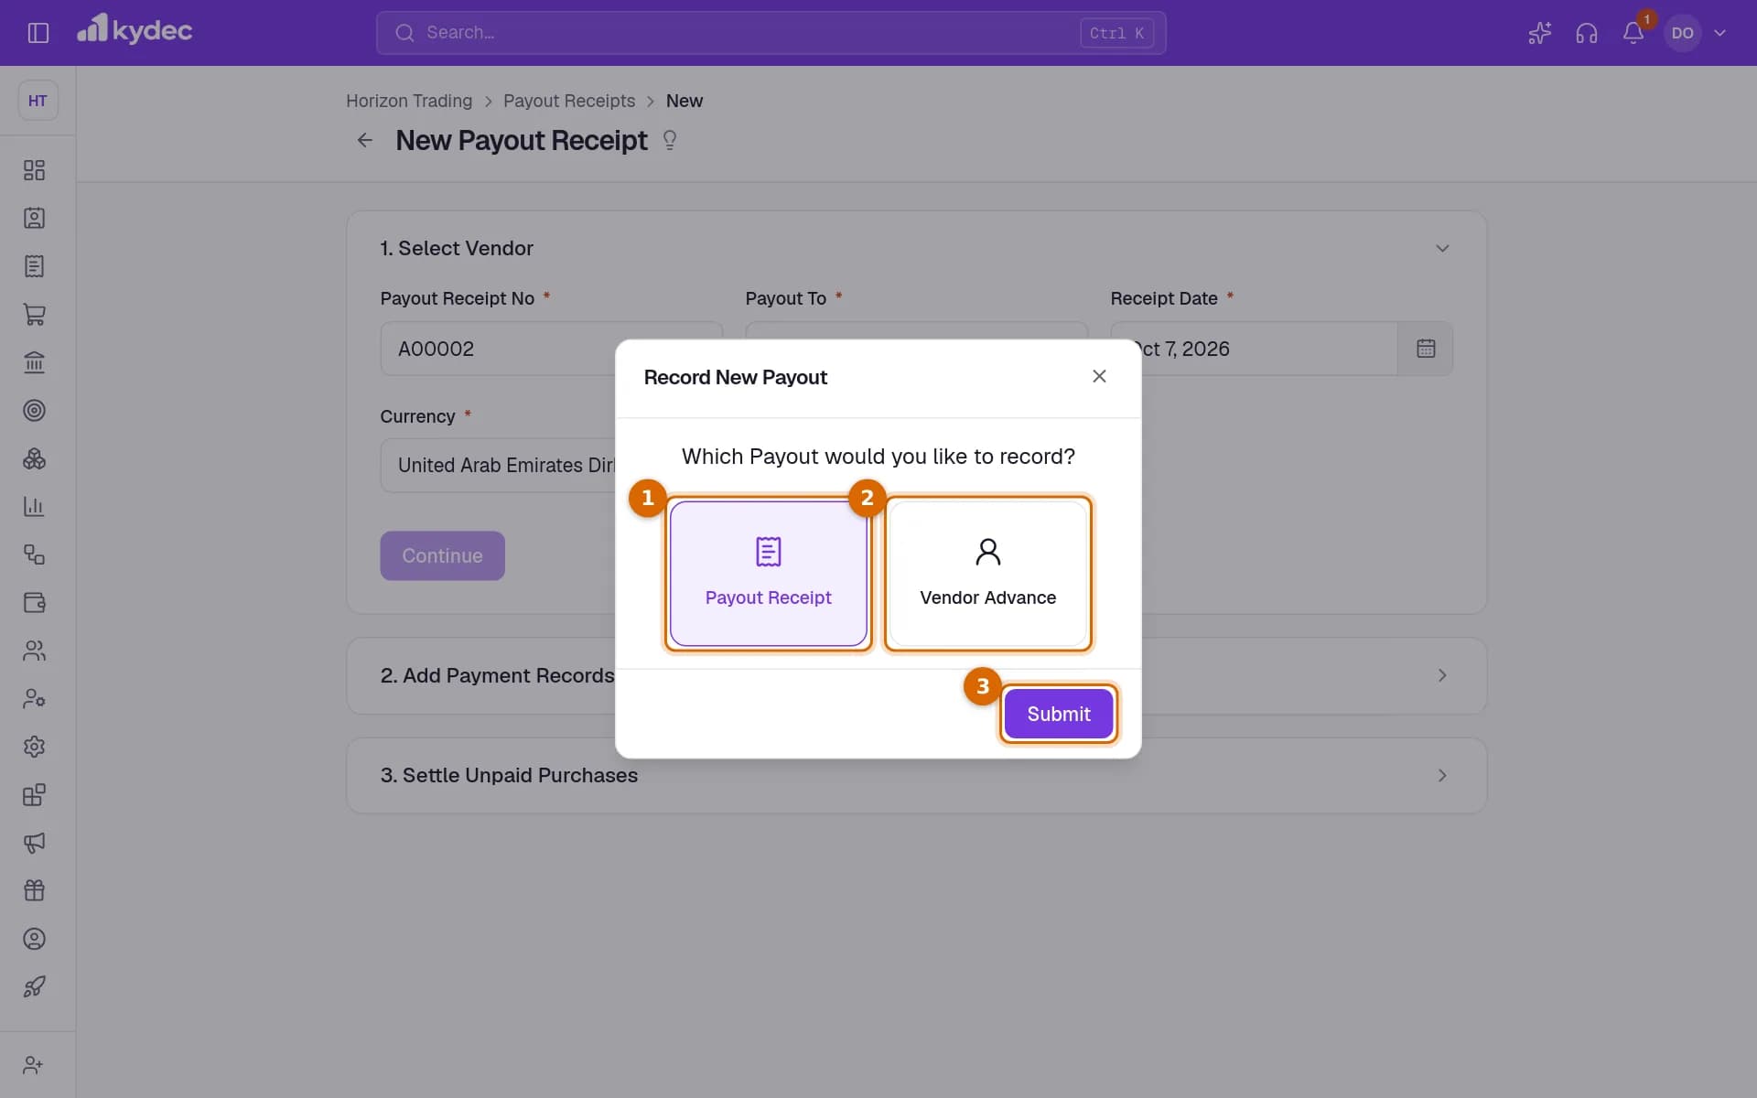The height and width of the screenshot is (1098, 1757).
Task: Open the user settings icon in sidebar
Action: 34,698
